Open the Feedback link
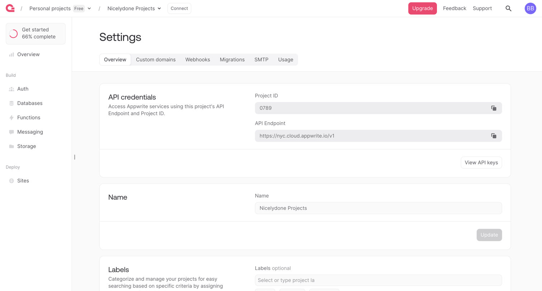Image resolution: width=542 pixels, height=291 pixels. point(454,8)
